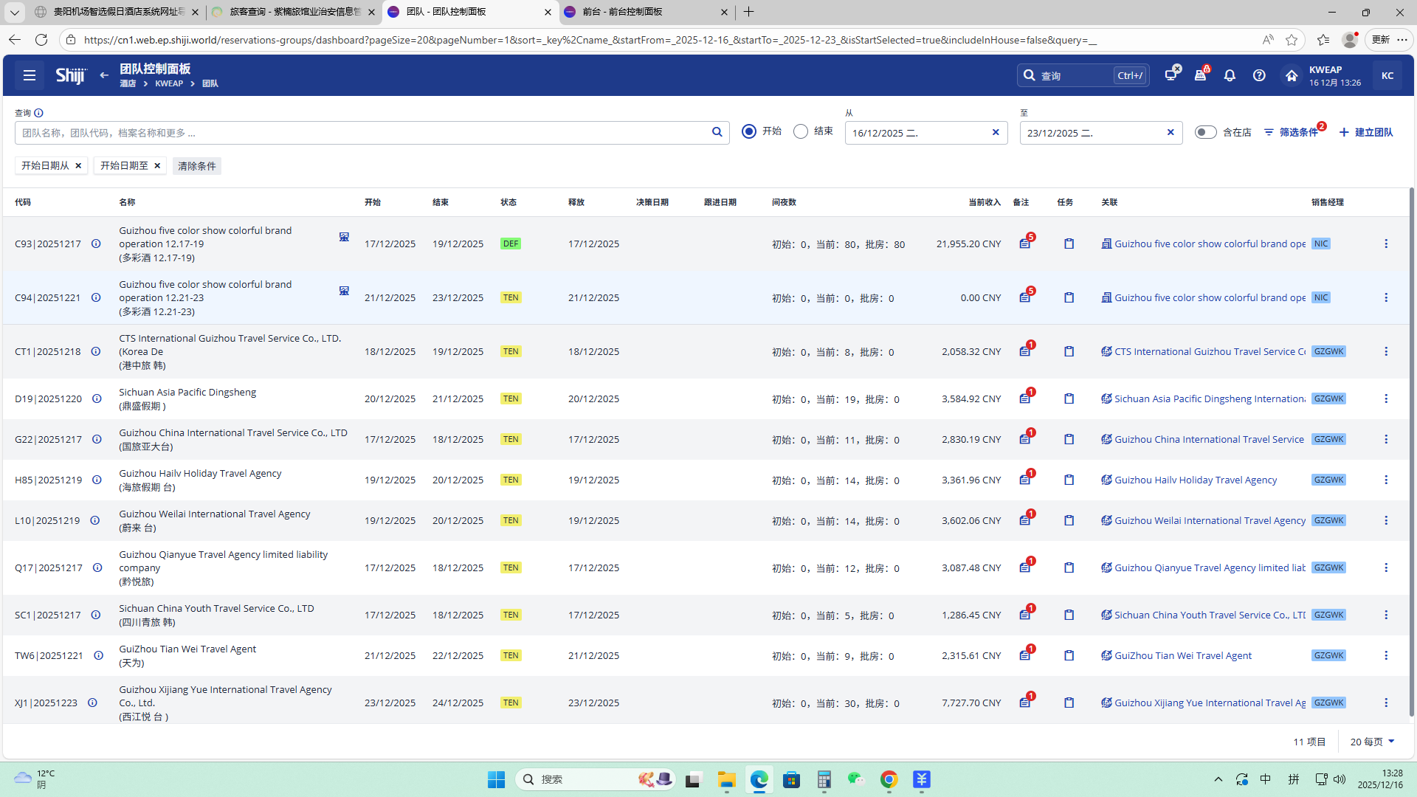The width and height of the screenshot is (1417, 797).
Task: Open notes icon for C93|20251217 row
Action: pos(1025,244)
